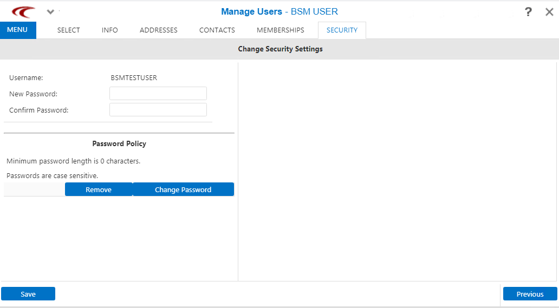559x308 pixels.
Task: Open the MENU button
Action: [18, 30]
